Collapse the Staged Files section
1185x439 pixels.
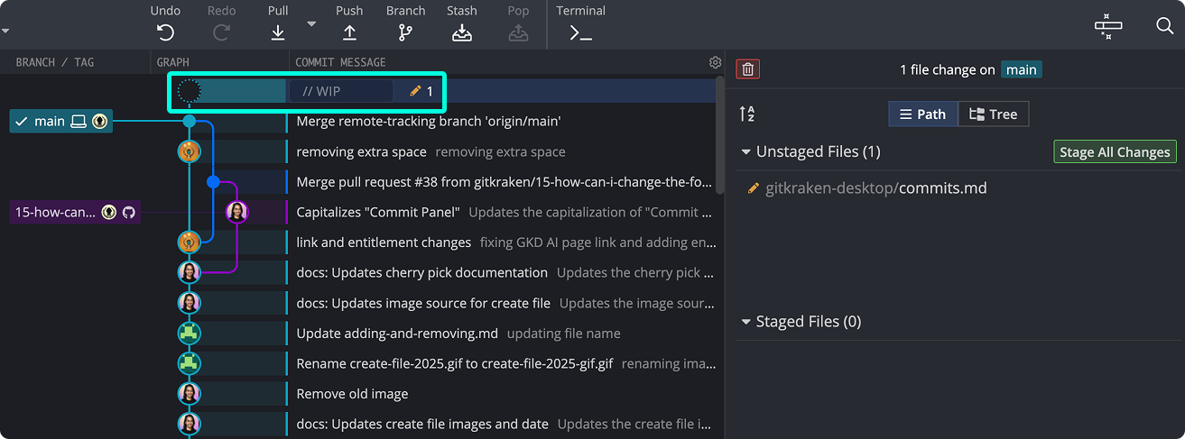coord(745,322)
